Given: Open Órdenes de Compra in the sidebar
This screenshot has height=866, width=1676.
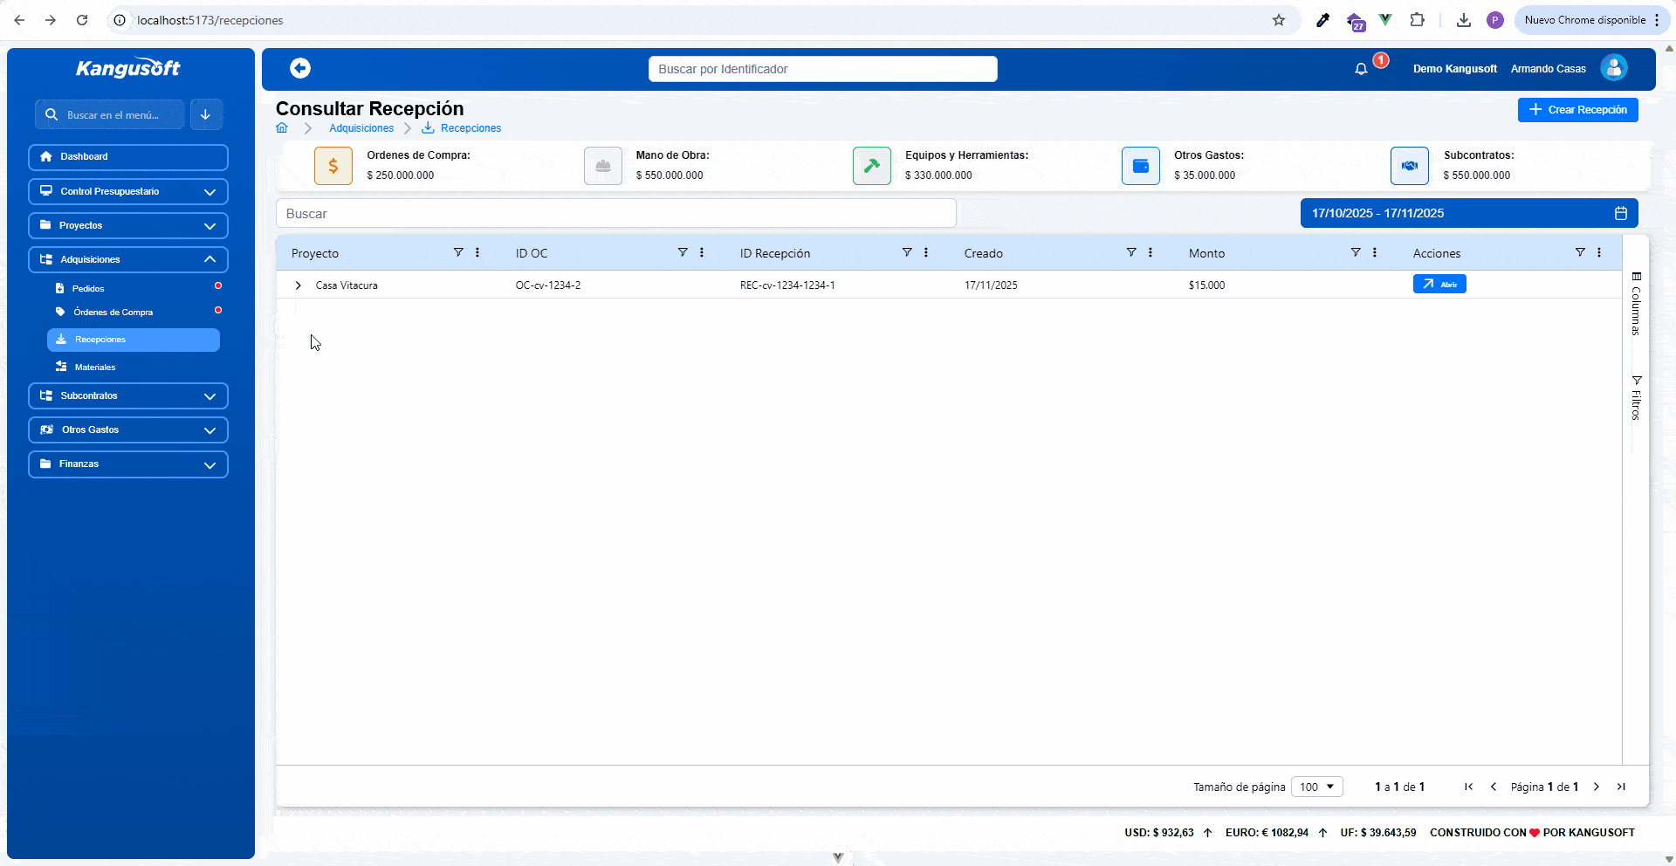Looking at the screenshot, I should coord(113,312).
